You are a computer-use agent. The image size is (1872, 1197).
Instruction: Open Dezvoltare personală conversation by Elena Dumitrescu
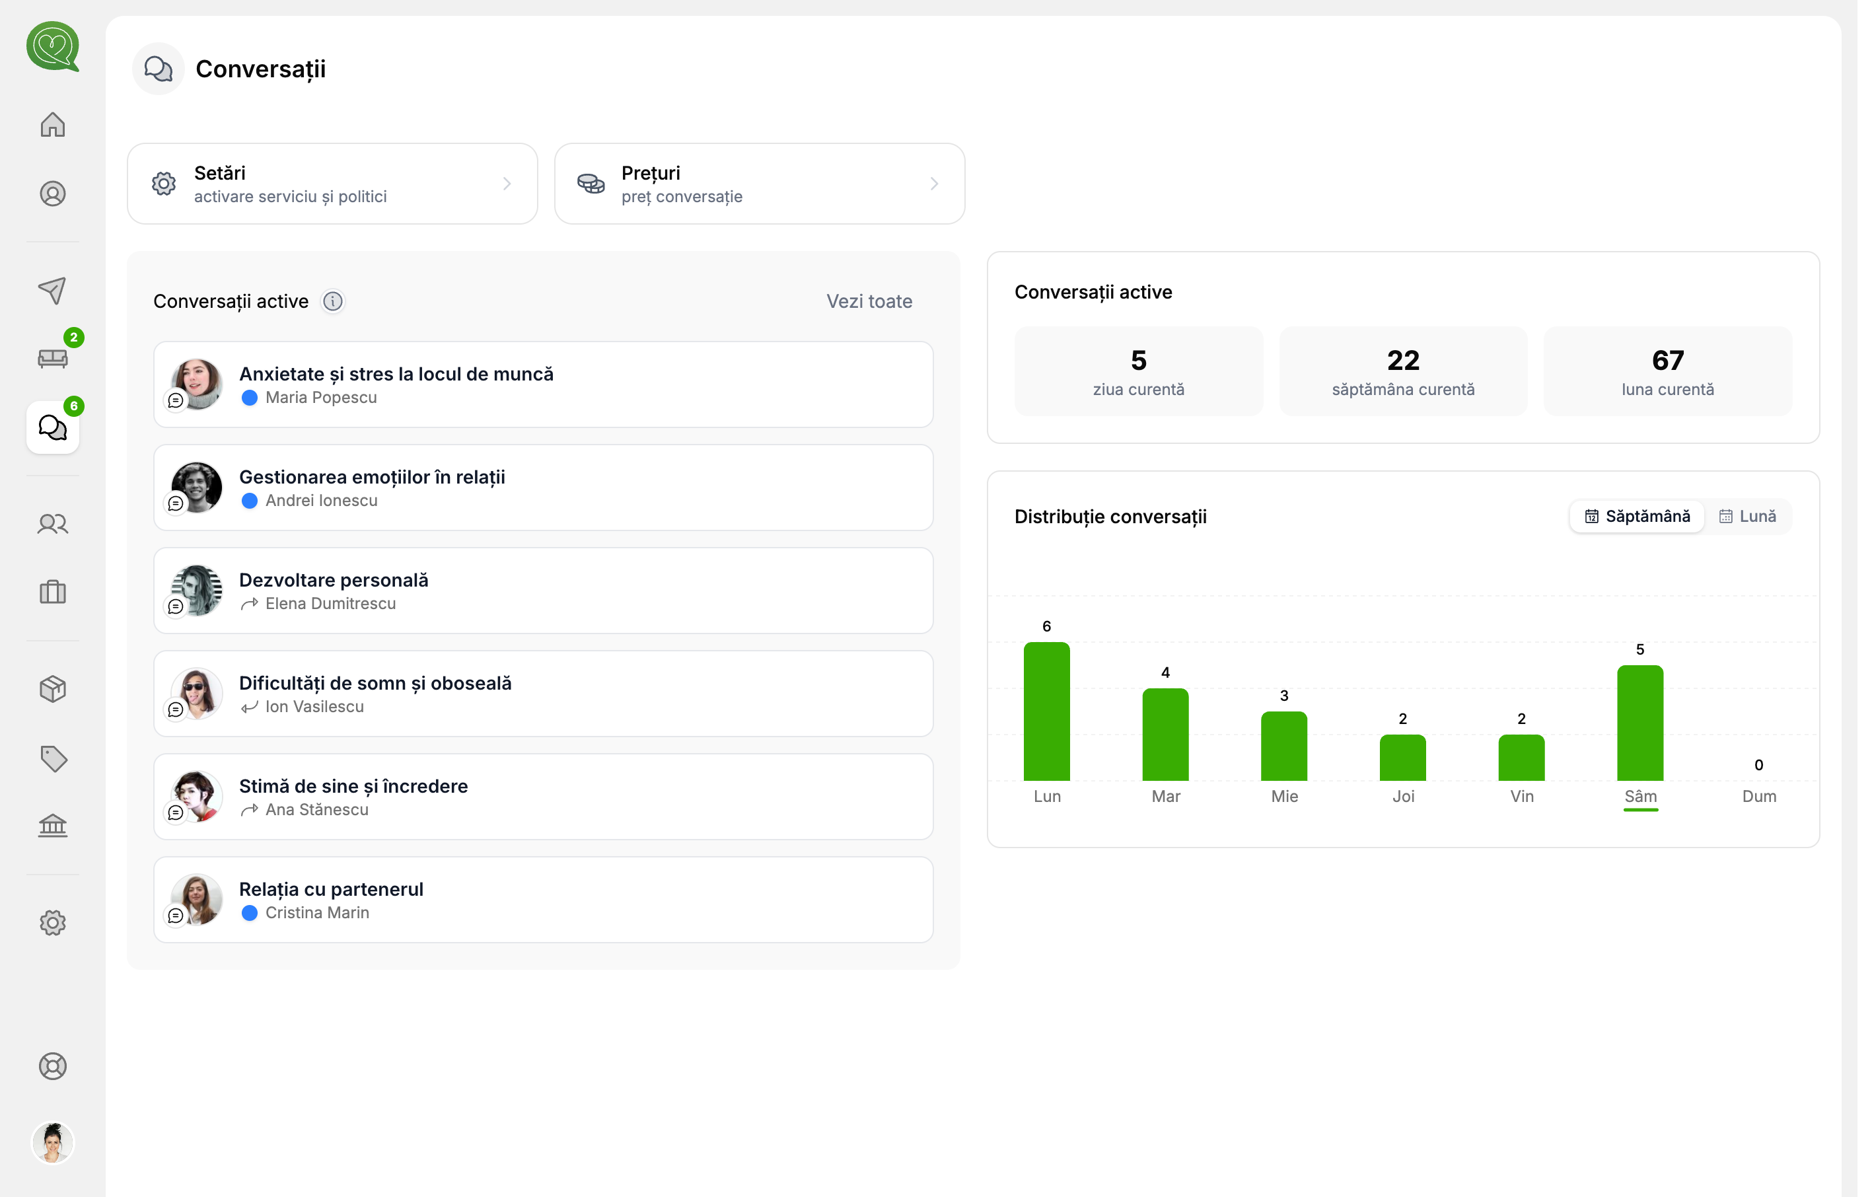[544, 591]
